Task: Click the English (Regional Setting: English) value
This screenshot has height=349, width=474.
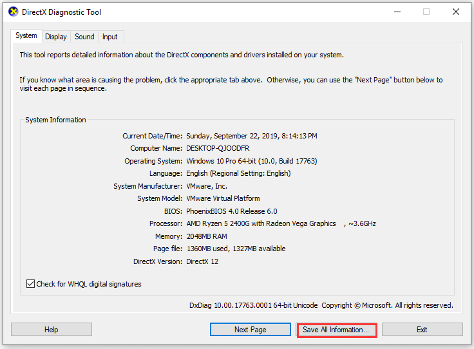Action: tap(238, 173)
